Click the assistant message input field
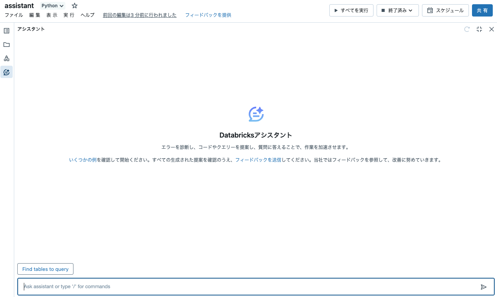The height and width of the screenshot is (297, 497). click(x=154, y=286)
